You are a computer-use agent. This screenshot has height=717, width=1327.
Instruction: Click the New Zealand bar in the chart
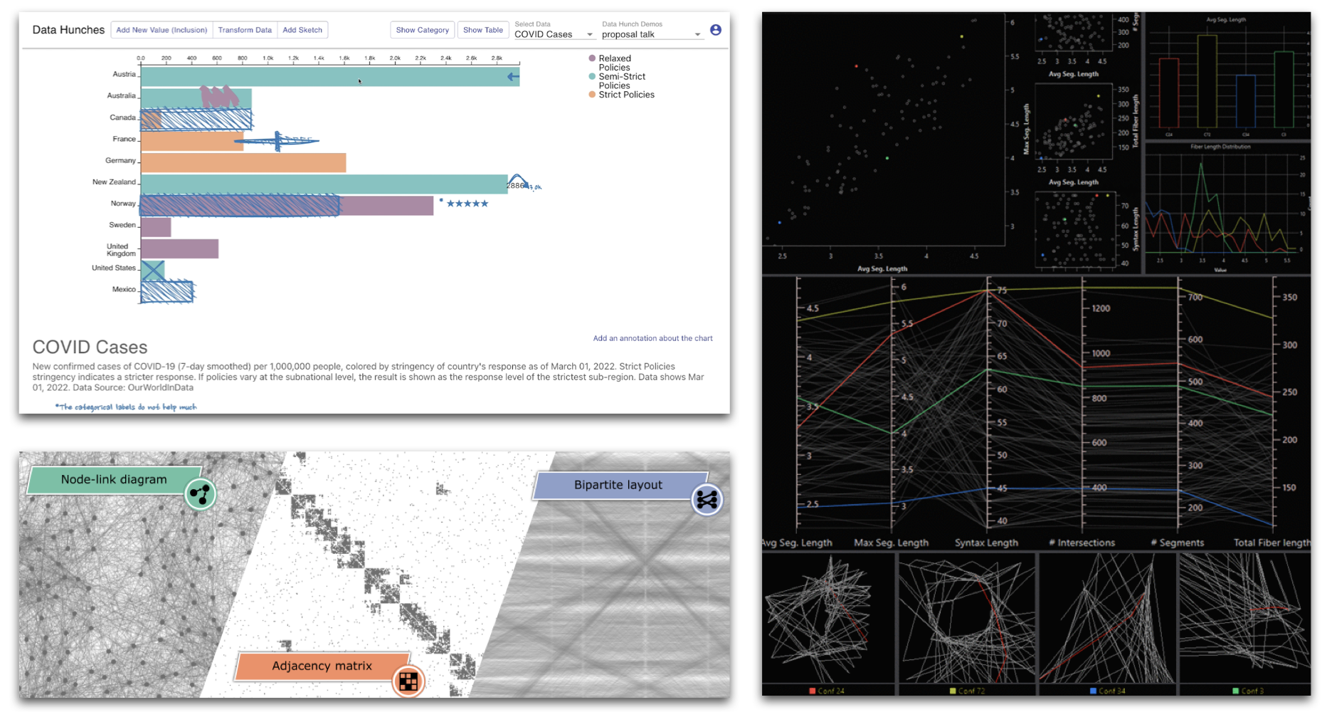click(324, 184)
